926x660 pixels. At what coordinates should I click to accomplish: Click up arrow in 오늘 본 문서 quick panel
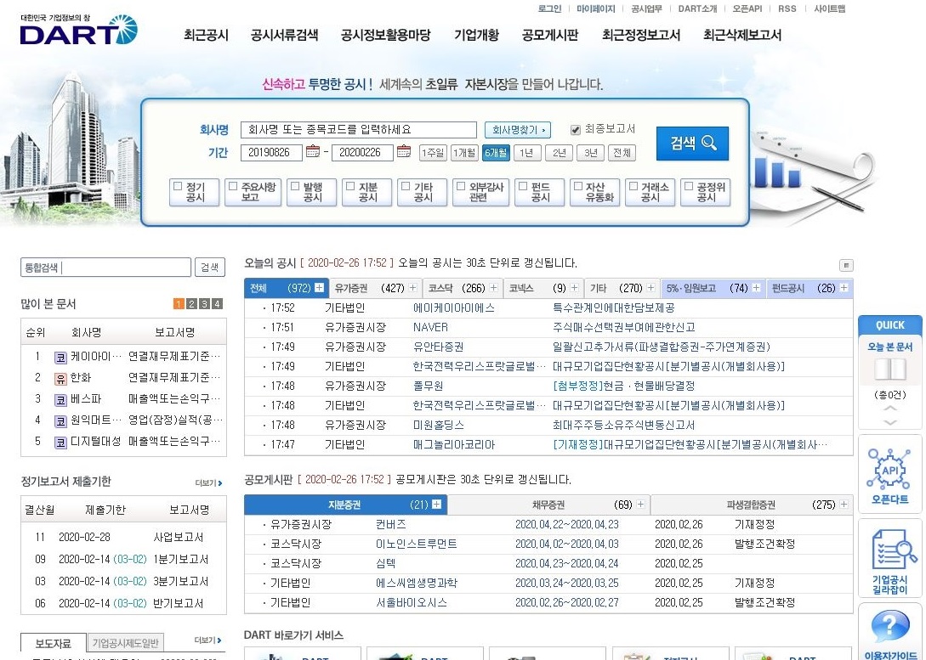pos(890,409)
